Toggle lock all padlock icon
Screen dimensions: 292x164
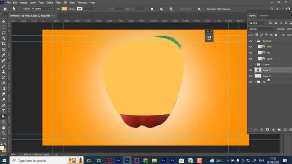(x=276, y=35)
